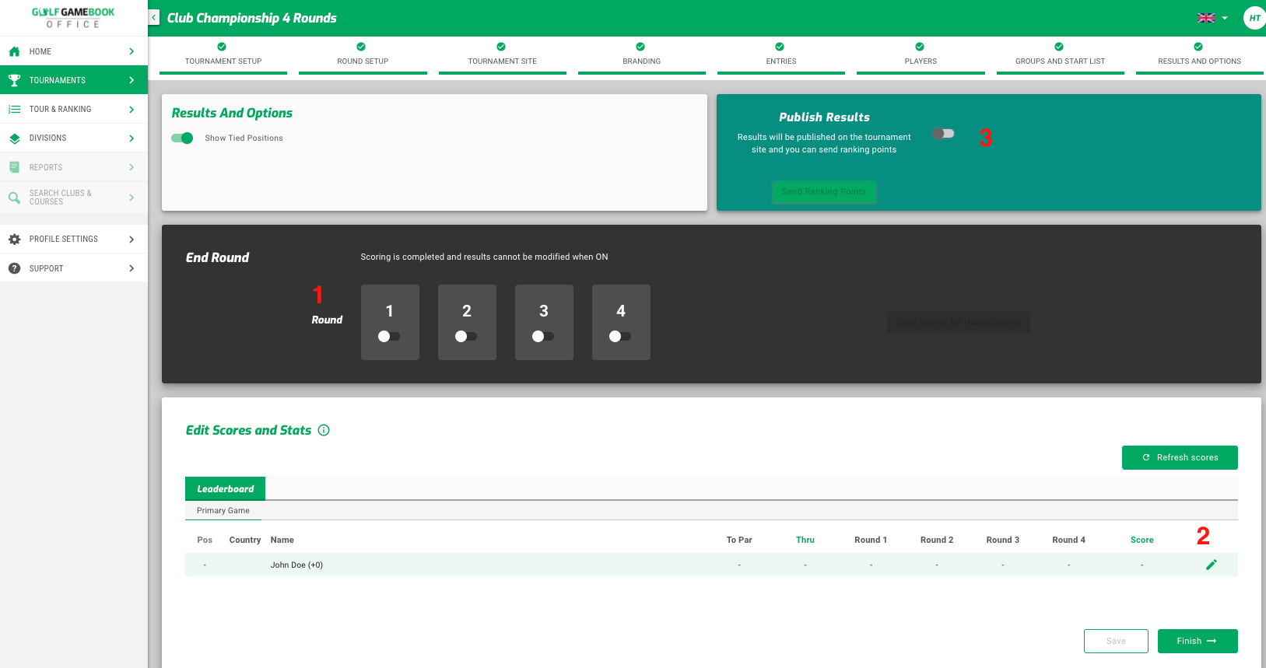
Task: Click the Support question mark icon
Action: click(14, 268)
